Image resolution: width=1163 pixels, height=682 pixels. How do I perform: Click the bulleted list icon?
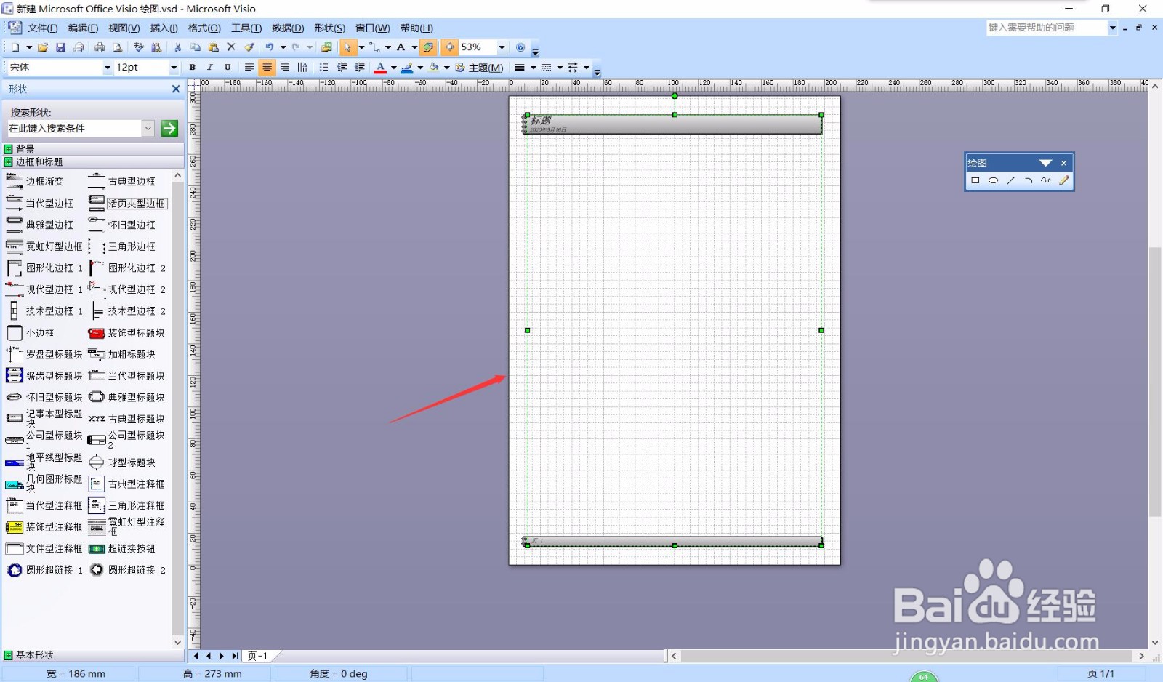point(323,68)
